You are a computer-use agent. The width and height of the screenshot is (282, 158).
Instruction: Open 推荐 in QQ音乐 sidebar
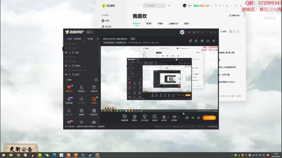(105, 21)
